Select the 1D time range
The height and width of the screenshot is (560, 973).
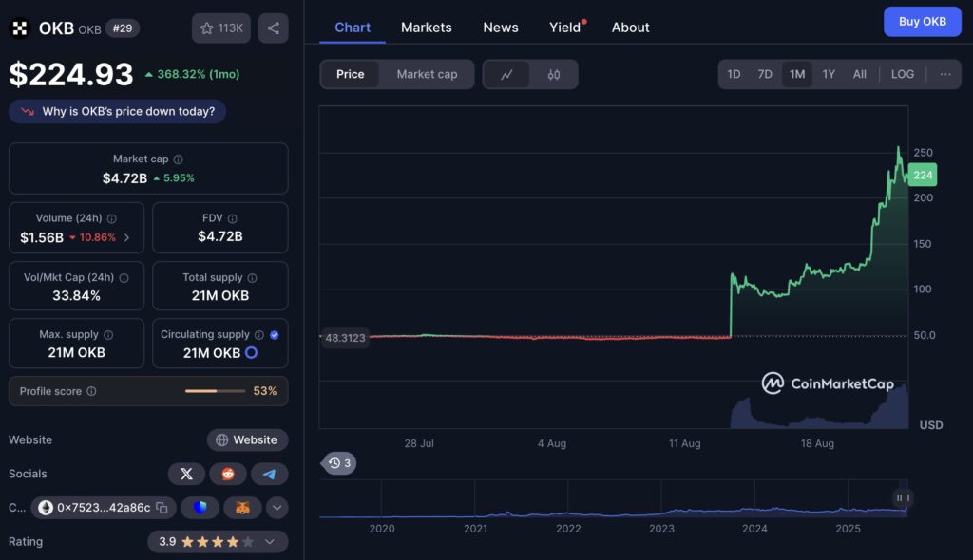coord(734,74)
